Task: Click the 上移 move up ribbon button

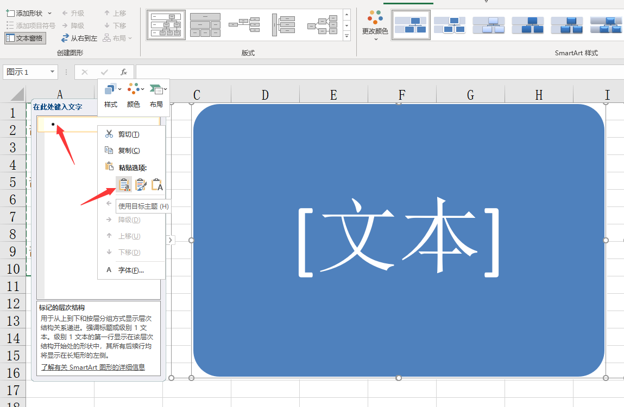Action: [115, 13]
